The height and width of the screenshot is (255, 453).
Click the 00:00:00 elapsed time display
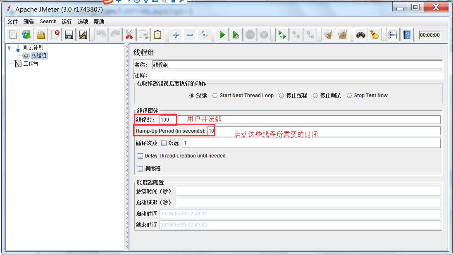click(429, 35)
